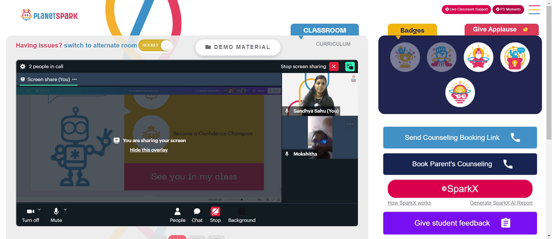Open Generate SparkX AI Report link

pyautogui.click(x=501, y=203)
